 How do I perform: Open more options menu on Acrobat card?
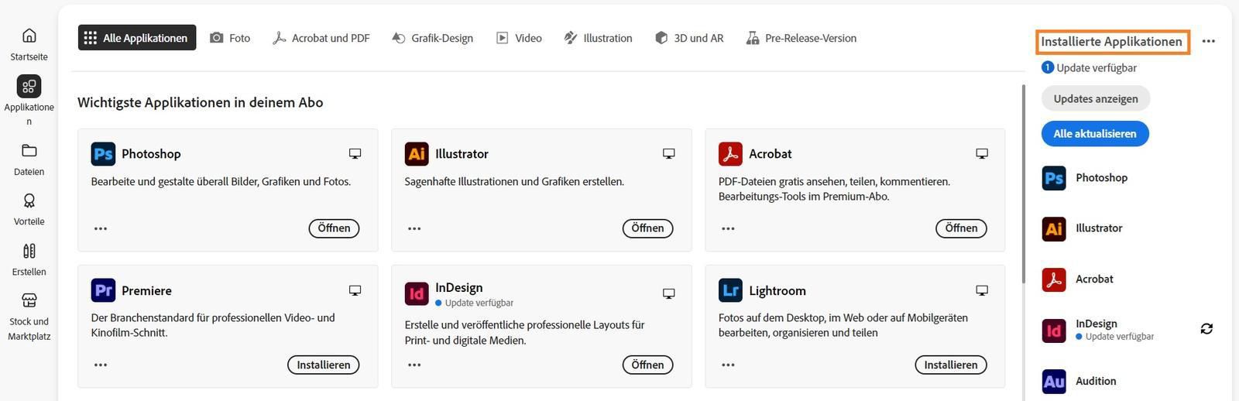click(x=728, y=228)
